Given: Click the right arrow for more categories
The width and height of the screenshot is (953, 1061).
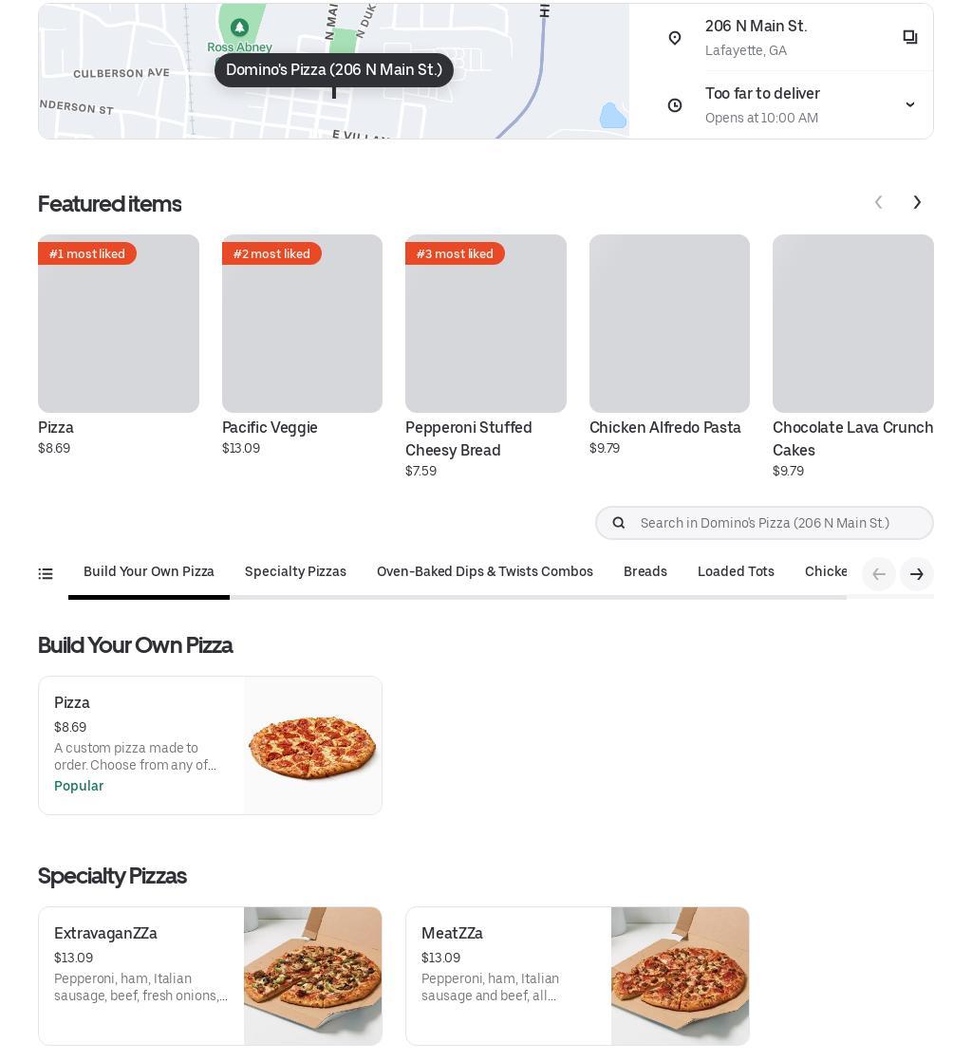Looking at the screenshot, I should [916, 574].
